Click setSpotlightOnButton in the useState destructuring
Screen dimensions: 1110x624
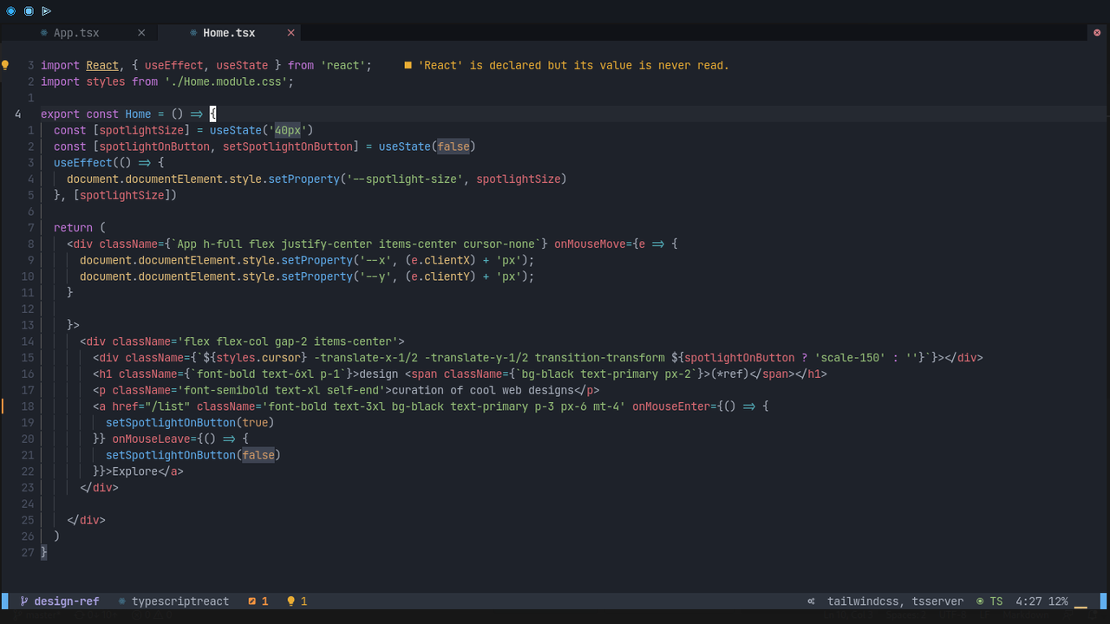(x=288, y=146)
